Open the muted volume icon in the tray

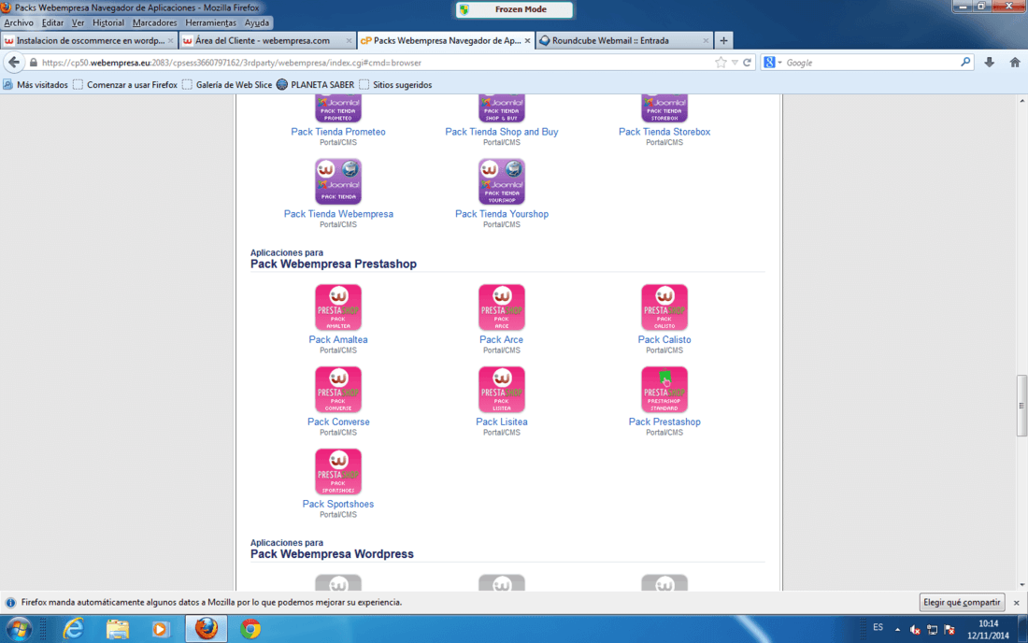coord(915,630)
